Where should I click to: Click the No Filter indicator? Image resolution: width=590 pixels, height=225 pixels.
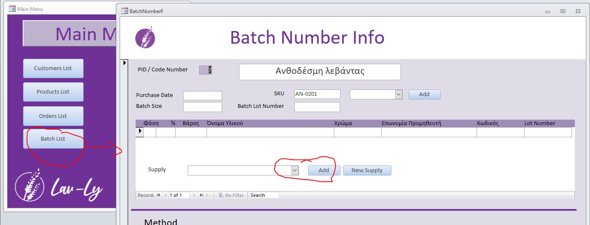(x=231, y=195)
